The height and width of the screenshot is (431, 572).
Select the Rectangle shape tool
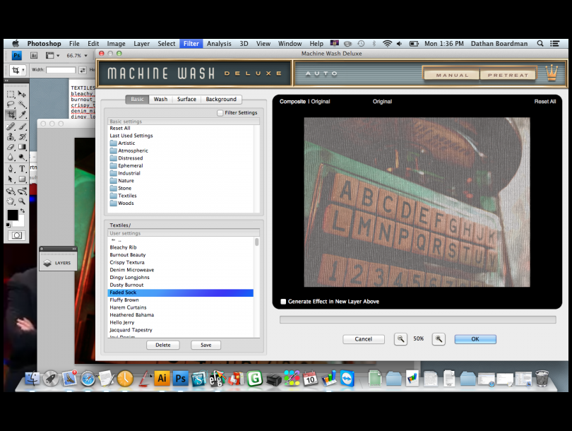pos(23,179)
